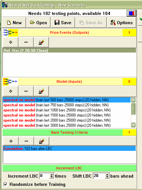Add a new model input with plus

click(x=11, y=91)
